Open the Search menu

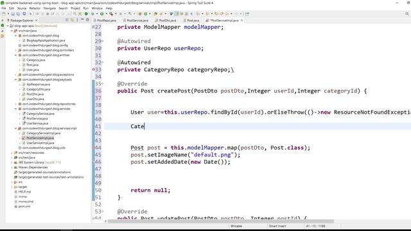coord(63,8)
